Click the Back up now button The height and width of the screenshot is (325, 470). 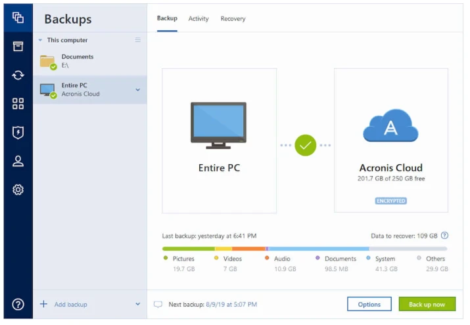tap(427, 304)
